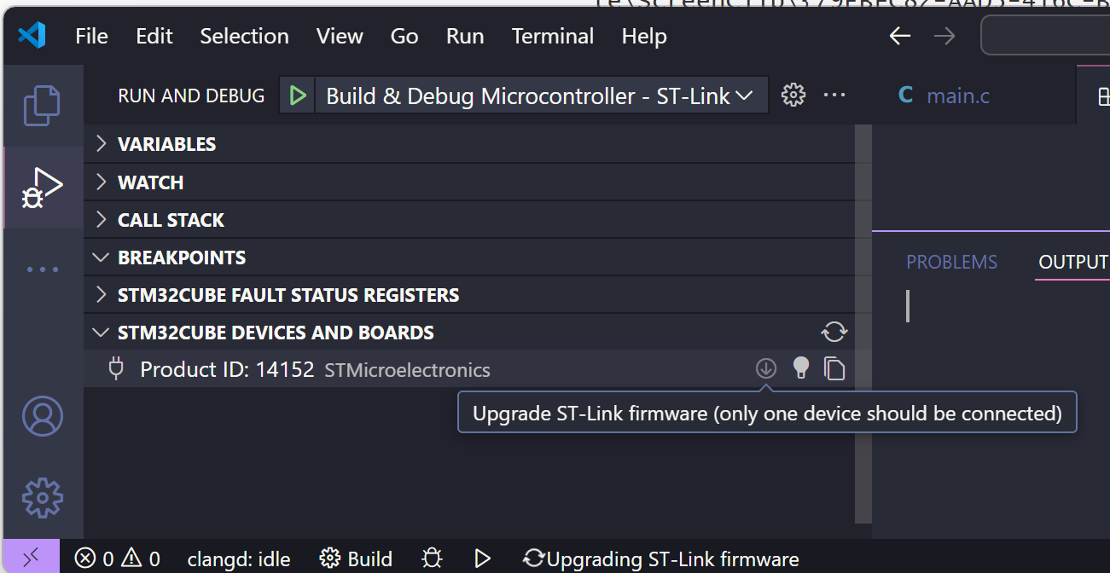Click the ellipsis for more debug views
Screen dimensions: 1110x573
[x=834, y=95]
